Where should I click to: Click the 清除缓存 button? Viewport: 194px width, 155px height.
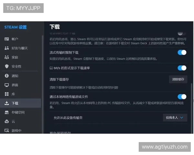(178, 79)
